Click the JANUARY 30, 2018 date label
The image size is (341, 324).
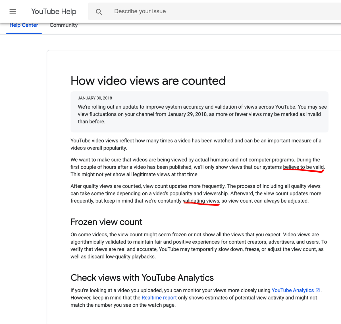click(x=95, y=98)
